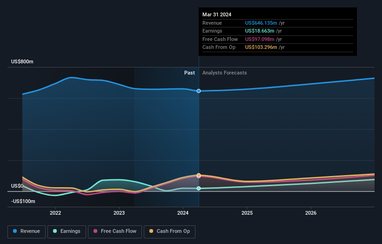The image size is (382, 244).
Task: Click the US$103.296m cash from op value
Action: coord(261,47)
